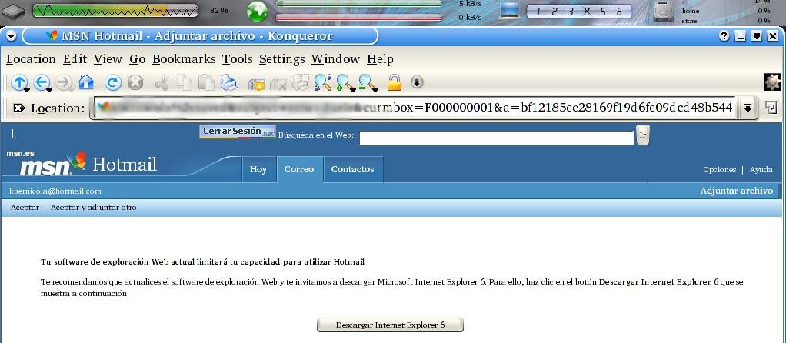
Task: Open the Opciones link
Action: (719, 169)
